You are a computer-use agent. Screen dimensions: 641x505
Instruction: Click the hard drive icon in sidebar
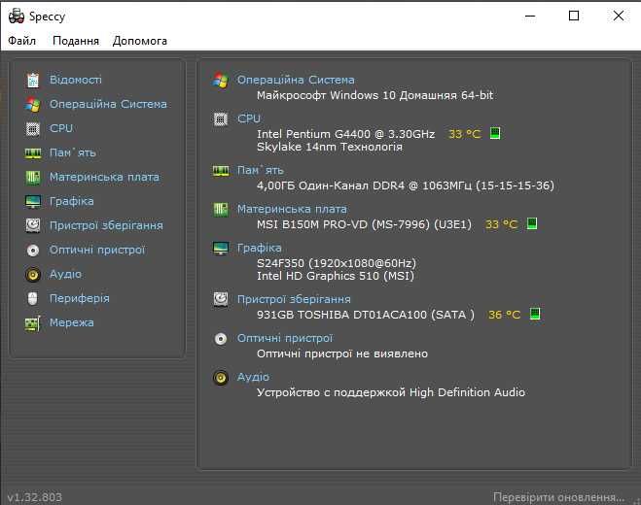[x=33, y=225]
